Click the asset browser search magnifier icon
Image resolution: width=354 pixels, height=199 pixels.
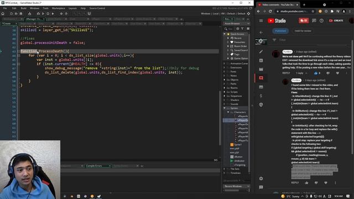[x=226, y=29]
